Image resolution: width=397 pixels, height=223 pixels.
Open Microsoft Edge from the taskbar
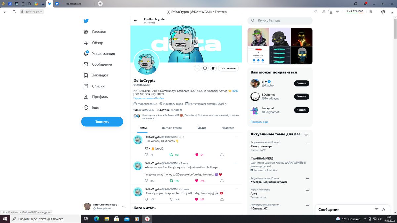pyautogui.click(x=96, y=219)
